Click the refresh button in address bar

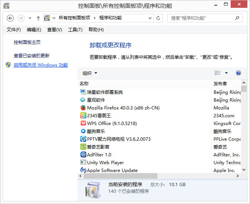tap(158, 18)
